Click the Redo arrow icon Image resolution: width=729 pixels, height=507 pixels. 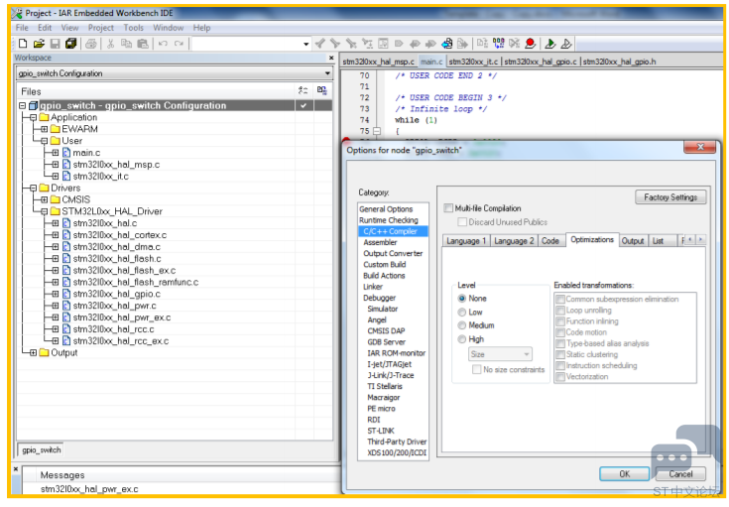(x=179, y=44)
